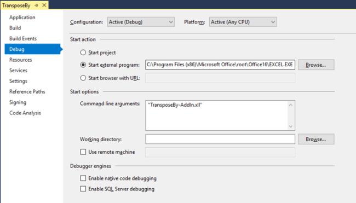Browse for external program path
The height and width of the screenshot is (203, 356).
tap(316, 65)
